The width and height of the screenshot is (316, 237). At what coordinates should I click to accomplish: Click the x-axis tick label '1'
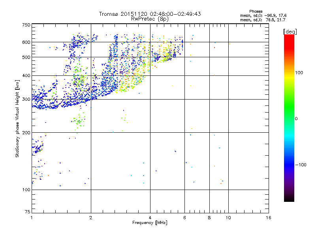coord(32,218)
